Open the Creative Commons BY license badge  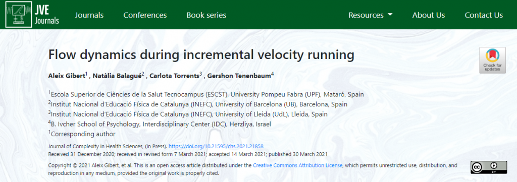coord(489,167)
